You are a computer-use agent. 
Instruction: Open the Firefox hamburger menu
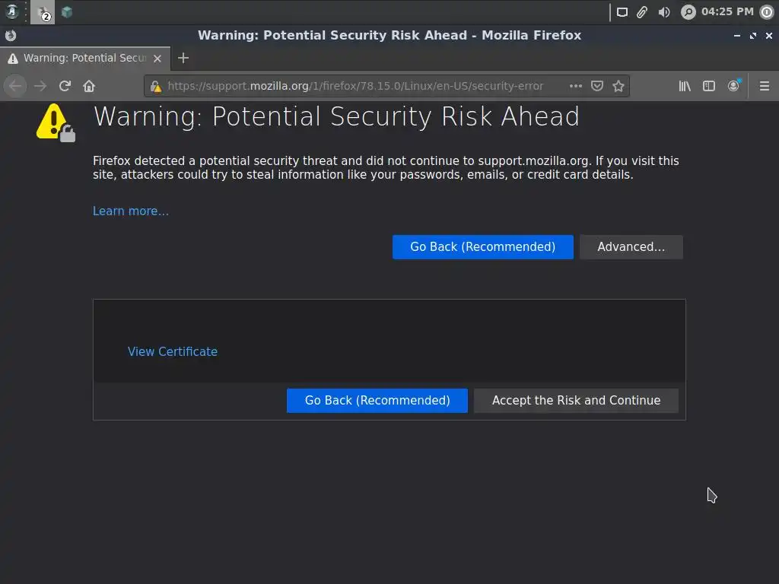[765, 86]
